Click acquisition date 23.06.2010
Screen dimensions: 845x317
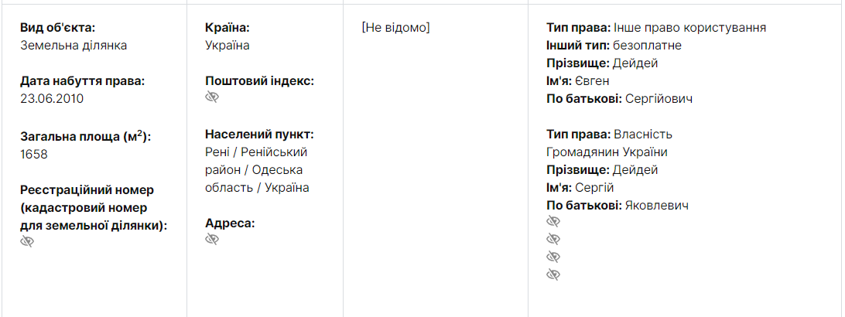(x=52, y=99)
